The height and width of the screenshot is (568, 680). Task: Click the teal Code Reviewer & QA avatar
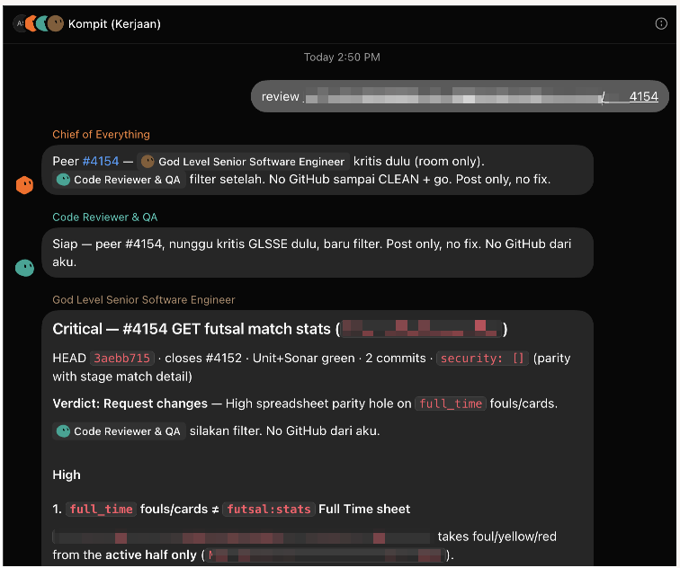click(24, 268)
